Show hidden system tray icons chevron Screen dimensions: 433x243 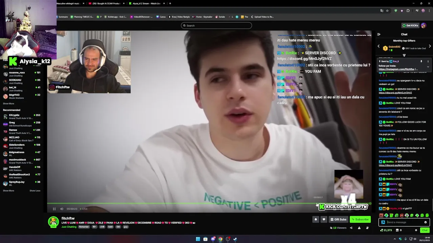point(394,239)
